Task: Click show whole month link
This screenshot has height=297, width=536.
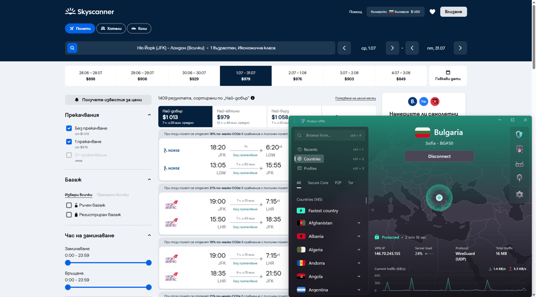Action: pyautogui.click(x=355, y=98)
